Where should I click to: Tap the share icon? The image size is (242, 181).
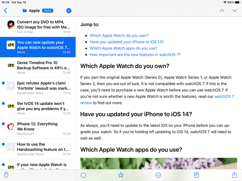(x=234, y=175)
